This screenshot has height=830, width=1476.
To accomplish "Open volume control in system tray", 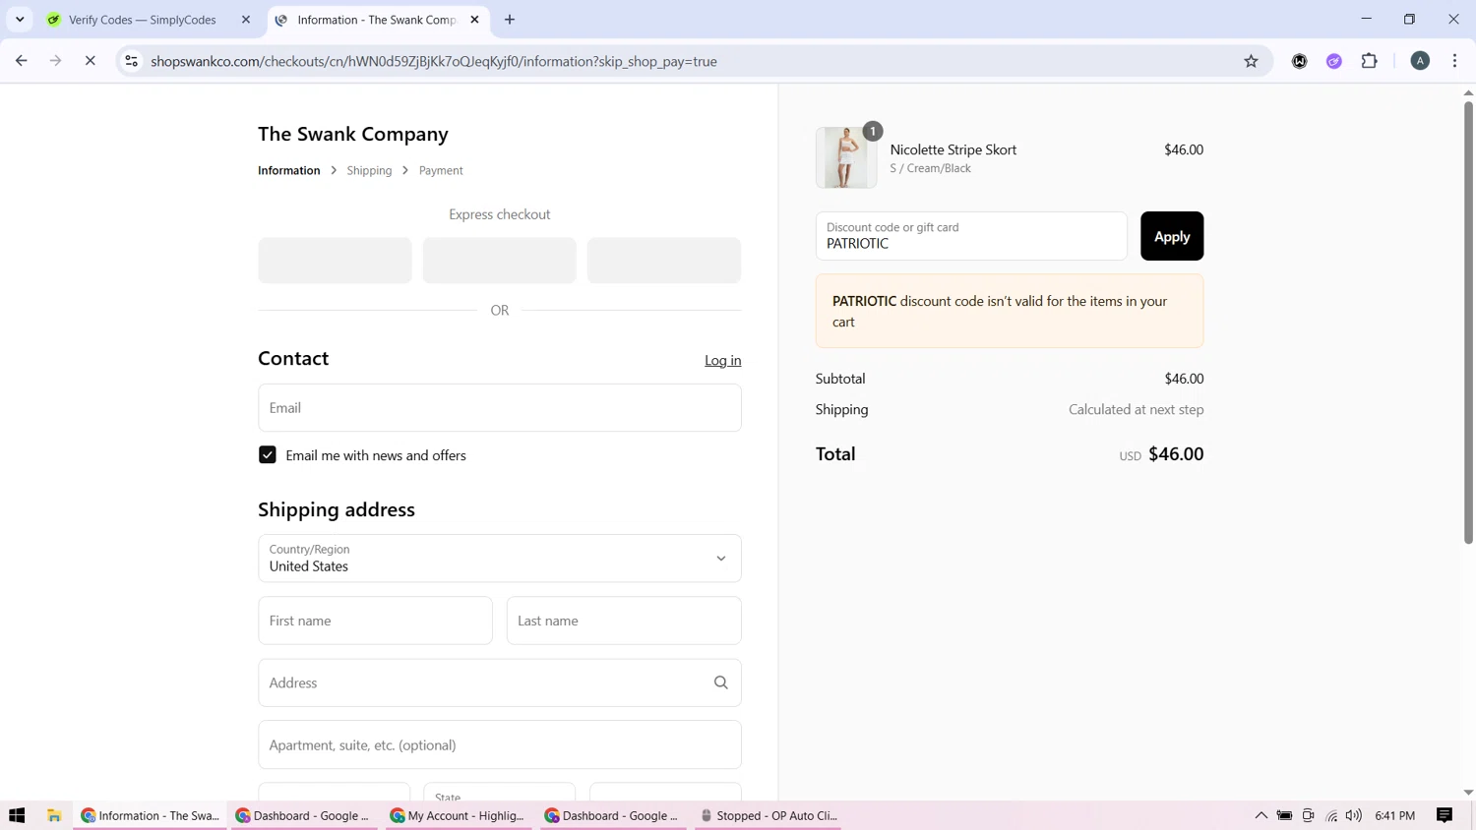I will point(1354,815).
